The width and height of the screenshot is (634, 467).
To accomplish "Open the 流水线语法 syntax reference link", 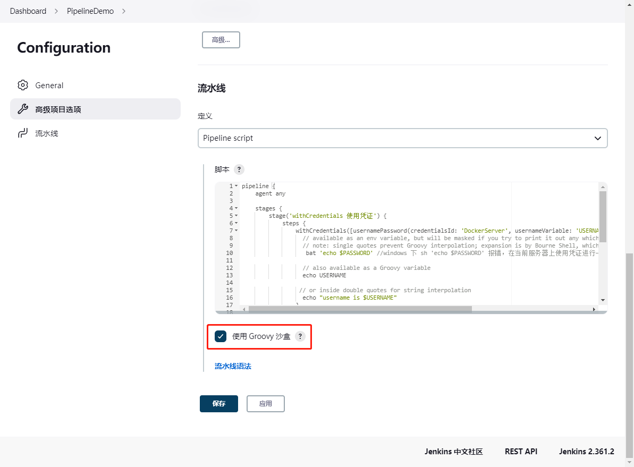I will 233,366.
